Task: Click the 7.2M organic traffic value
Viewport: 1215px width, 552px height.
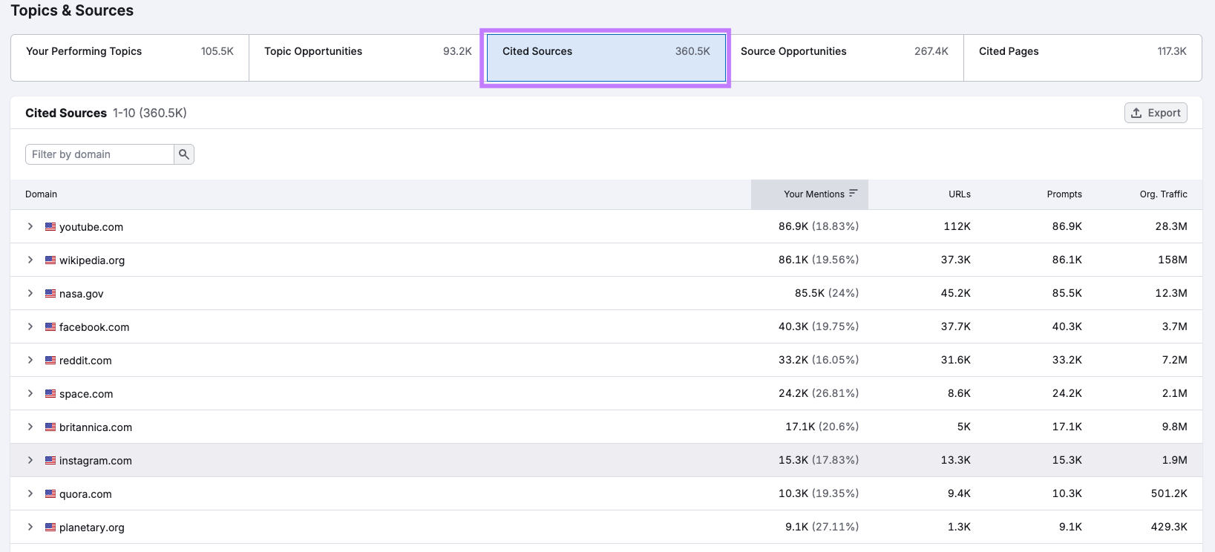Action: tap(1175, 360)
